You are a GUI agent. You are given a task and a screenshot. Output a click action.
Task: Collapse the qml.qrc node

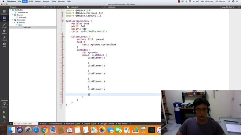[x=15, y=22]
